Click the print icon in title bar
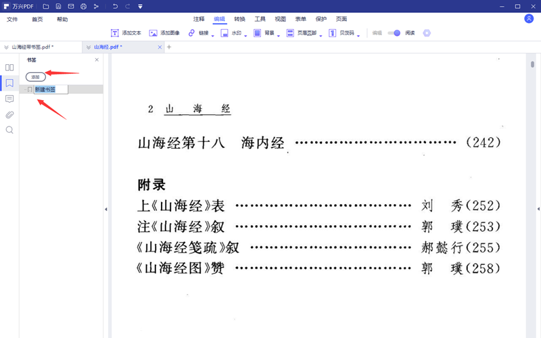The width and height of the screenshot is (541, 338). [x=83, y=7]
